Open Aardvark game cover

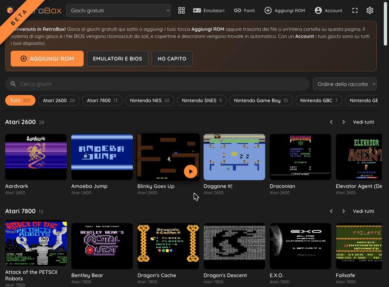pyautogui.click(x=36, y=157)
